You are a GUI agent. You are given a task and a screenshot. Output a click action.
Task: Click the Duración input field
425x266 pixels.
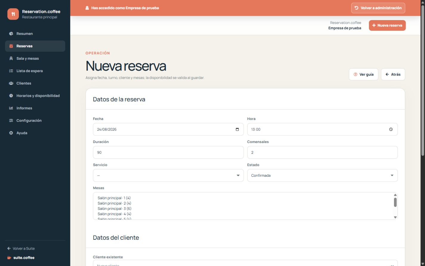tap(168, 153)
